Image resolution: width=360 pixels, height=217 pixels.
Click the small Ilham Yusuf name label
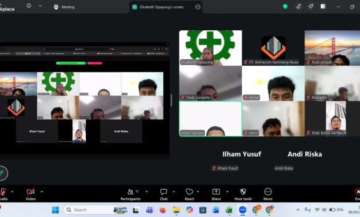tap(225, 168)
